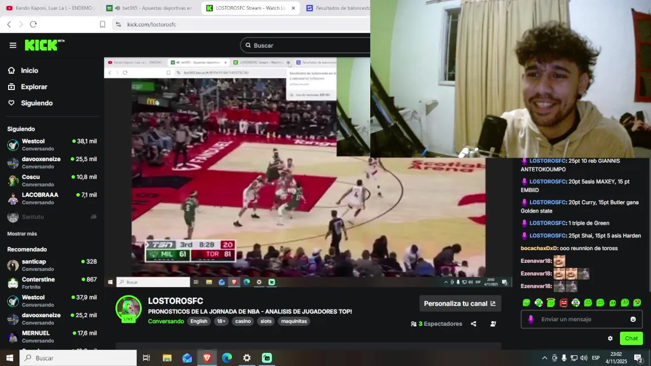Open the volume control in the system tray

583,358
